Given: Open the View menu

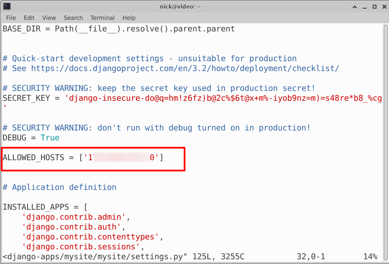Looking at the screenshot, I should (x=49, y=18).
